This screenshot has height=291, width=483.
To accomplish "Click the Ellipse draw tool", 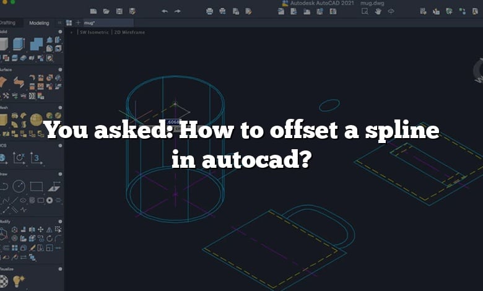I will pyautogui.click(x=23, y=201).
